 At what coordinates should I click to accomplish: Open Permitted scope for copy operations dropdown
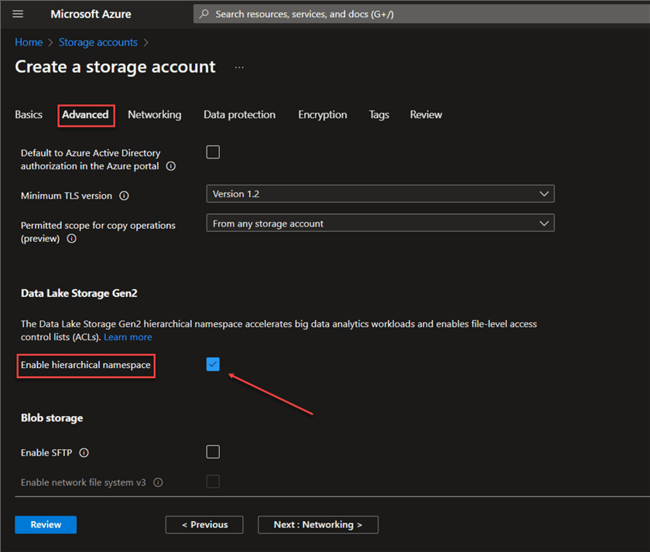pos(380,223)
